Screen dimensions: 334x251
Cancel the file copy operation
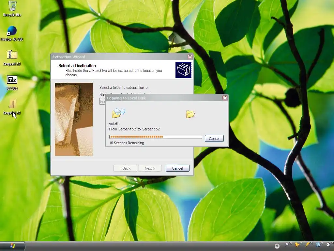click(x=214, y=139)
